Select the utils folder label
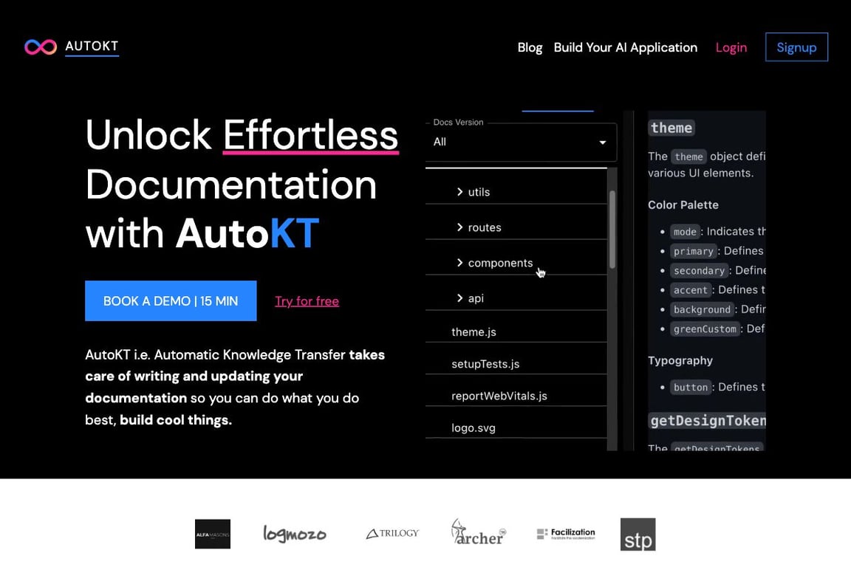The width and height of the screenshot is (851, 567). click(479, 192)
